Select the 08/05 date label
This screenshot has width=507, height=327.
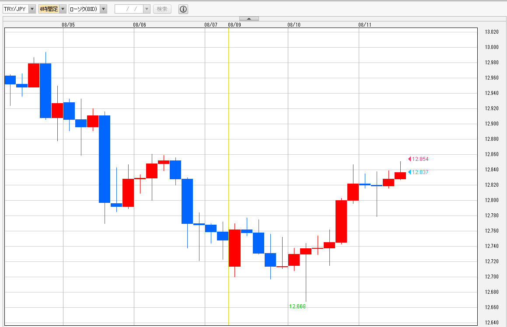68,25
